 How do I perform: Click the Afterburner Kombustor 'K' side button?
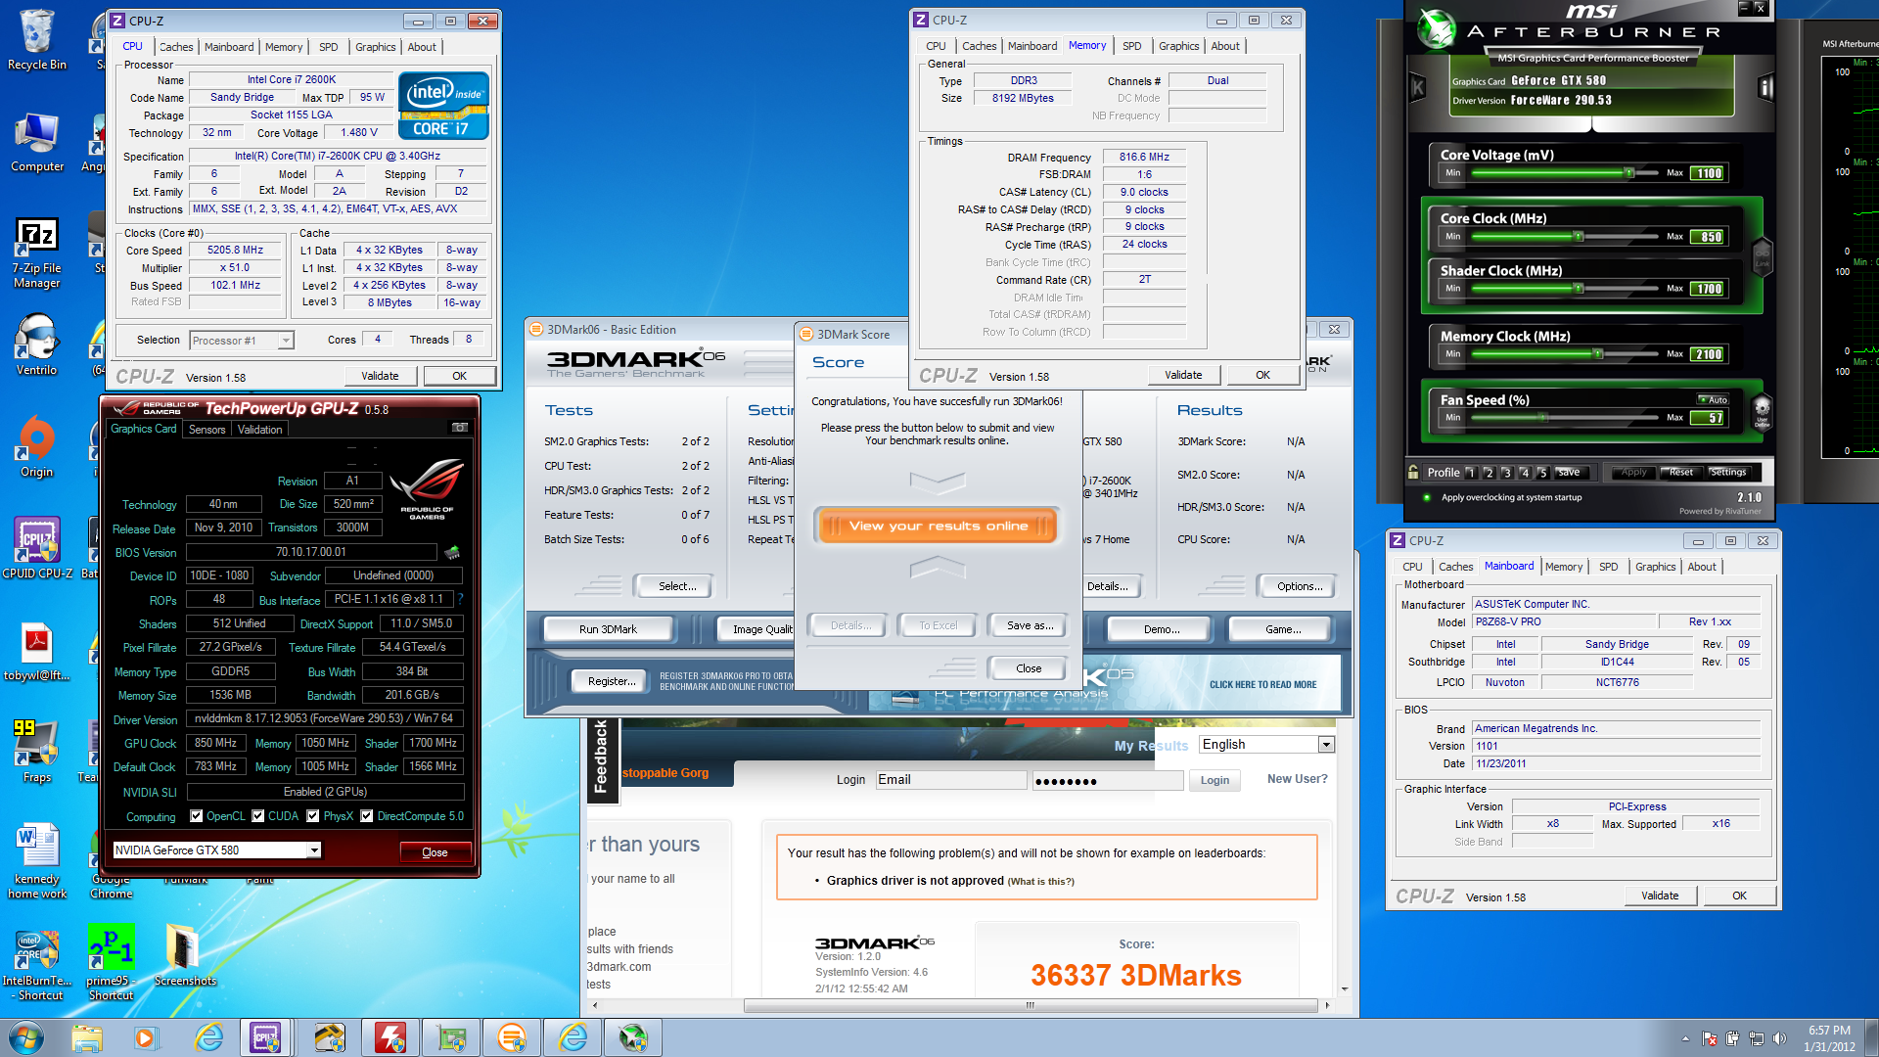click(x=1418, y=88)
